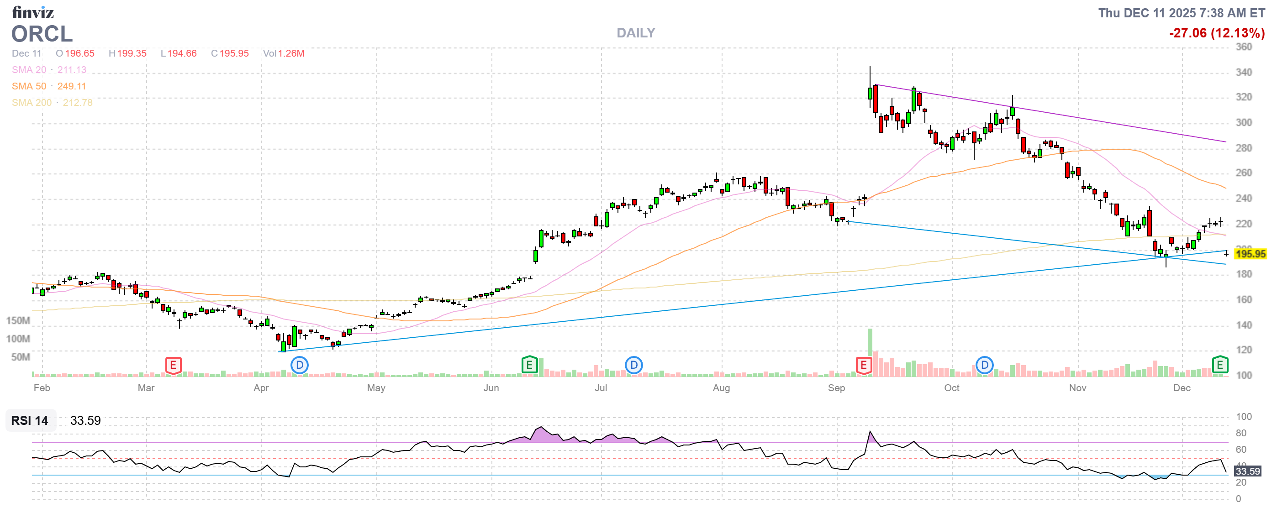Click the October dividend D marker
The image size is (1277, 513).
(x=985, y=366)
